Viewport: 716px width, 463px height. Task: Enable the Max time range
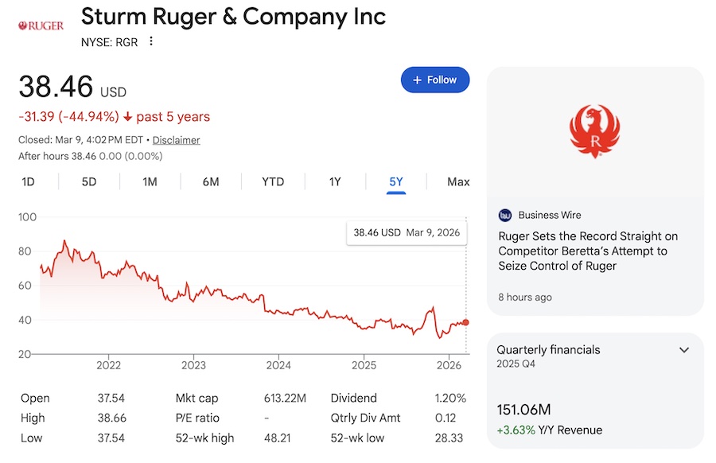[x=459, y=181]
